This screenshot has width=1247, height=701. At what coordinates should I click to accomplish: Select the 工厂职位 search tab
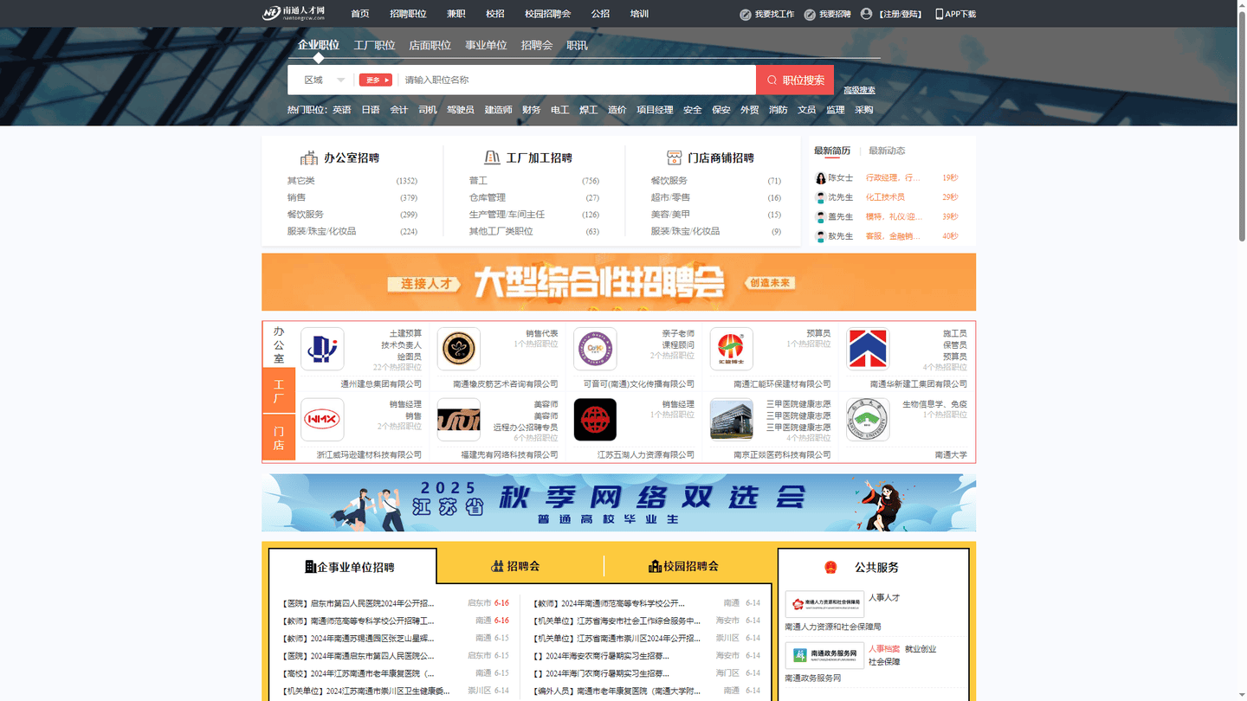pyautogui.click(x=374, y=45)
